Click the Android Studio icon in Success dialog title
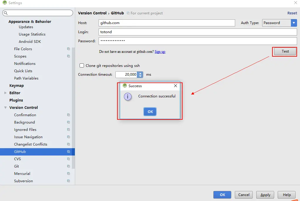300x201 pixels. point(125,86)
